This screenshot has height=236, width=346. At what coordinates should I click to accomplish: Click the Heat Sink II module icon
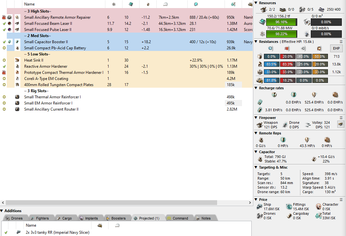click(x=17, y=60)
